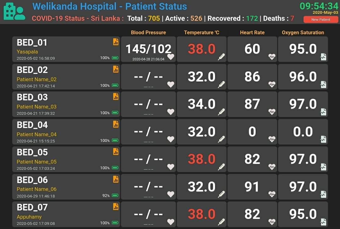The image size is (340, 229).
Task: Click the Welikanda Hospital Patient Status title
Action: coord(110,6)
